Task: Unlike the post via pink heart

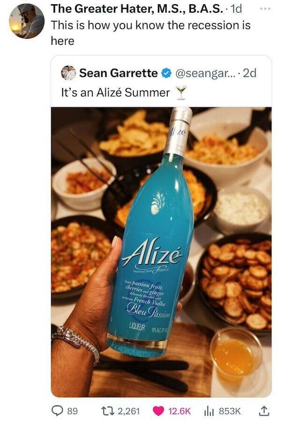Action: [158, 411]
